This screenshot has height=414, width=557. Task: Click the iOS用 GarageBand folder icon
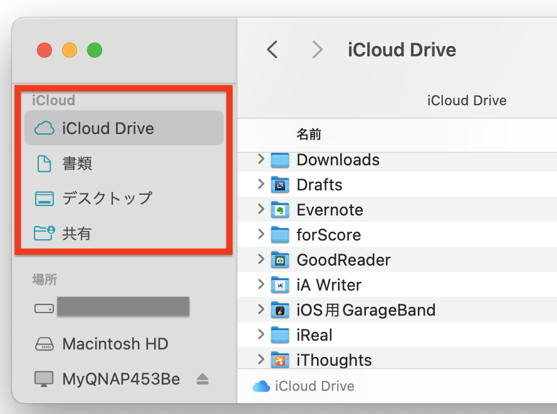(280, 310)
